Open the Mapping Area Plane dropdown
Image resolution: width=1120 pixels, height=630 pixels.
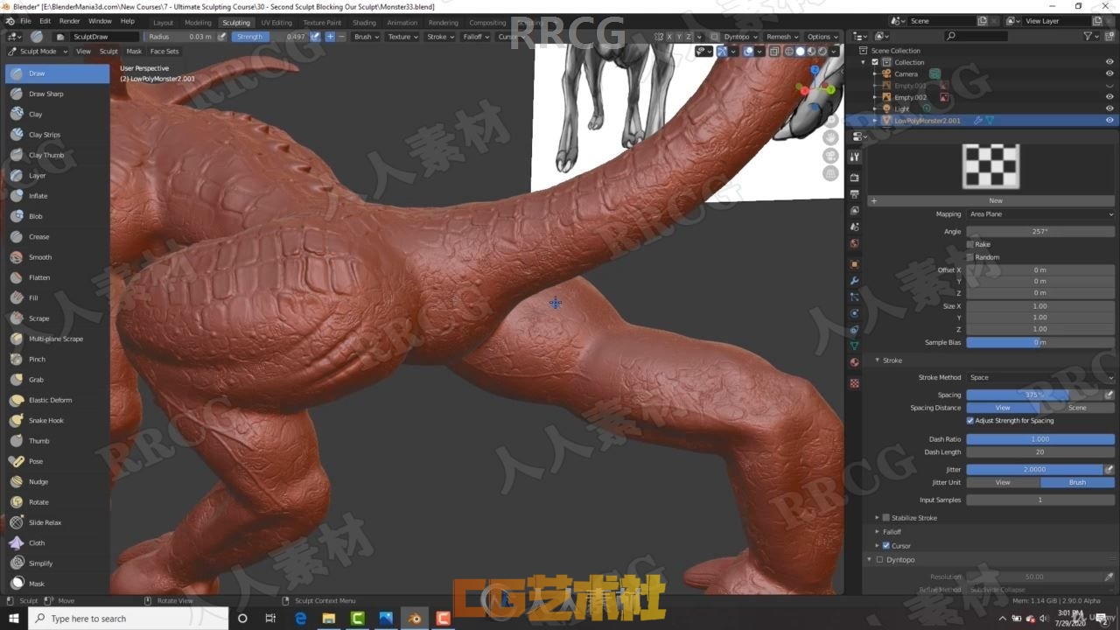(1040, 214)
